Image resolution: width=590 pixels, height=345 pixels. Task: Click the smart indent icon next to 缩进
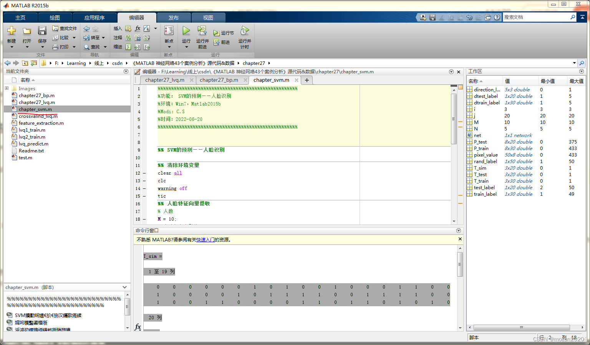[128, 47]
